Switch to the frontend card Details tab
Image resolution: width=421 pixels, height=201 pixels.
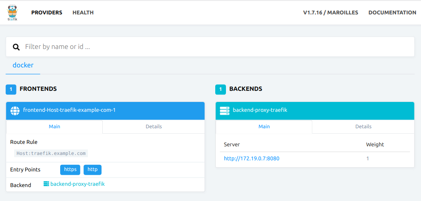153,127
